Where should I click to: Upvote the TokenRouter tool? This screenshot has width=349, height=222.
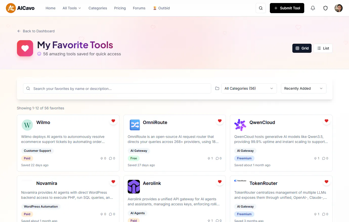click(317, 214)
